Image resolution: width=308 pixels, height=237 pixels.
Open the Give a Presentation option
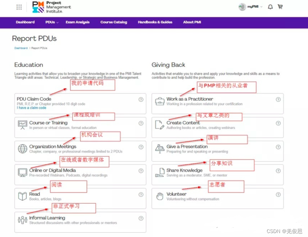(218, 151)
